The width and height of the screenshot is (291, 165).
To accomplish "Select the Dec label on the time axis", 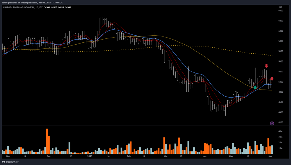I will point(49,156).
